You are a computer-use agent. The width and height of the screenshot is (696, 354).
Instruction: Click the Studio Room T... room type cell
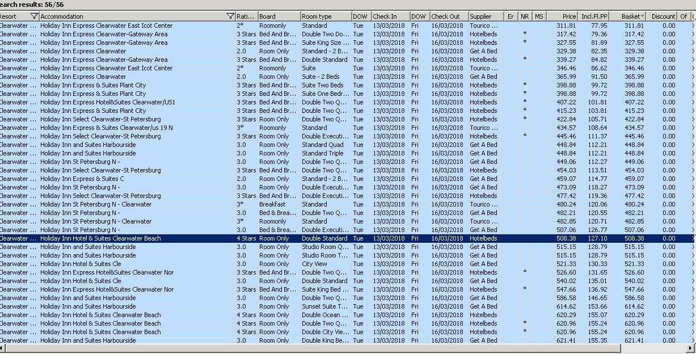pos(326,255)
